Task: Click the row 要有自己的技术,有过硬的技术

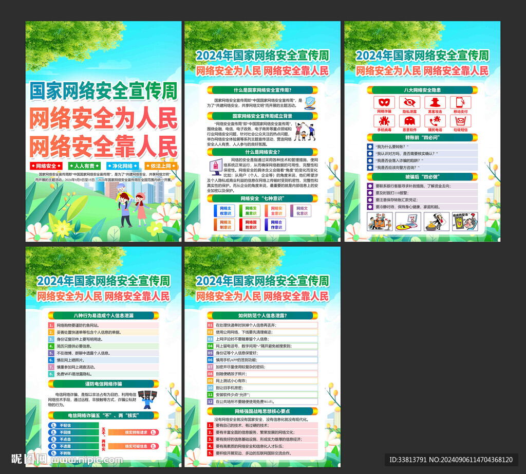Action: (262, 425)
